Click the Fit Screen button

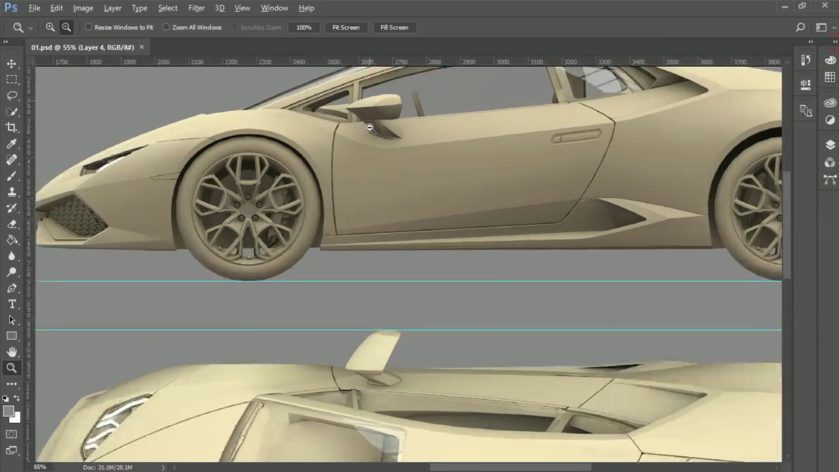tap(346, 28)
